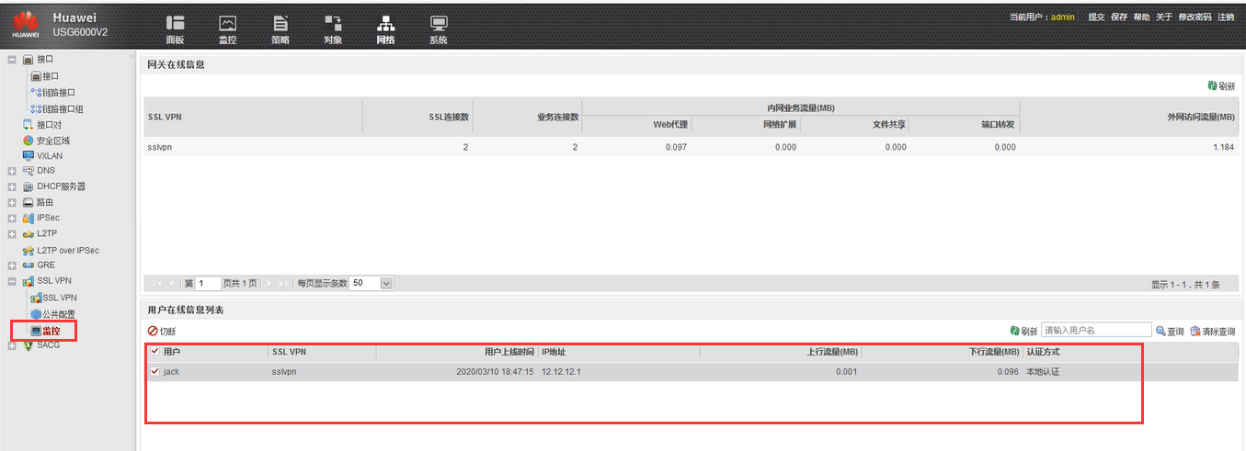
Task: Focus the username search input field
Action: point(1096,330)
